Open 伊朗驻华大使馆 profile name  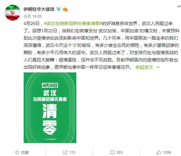pos(39,9)
